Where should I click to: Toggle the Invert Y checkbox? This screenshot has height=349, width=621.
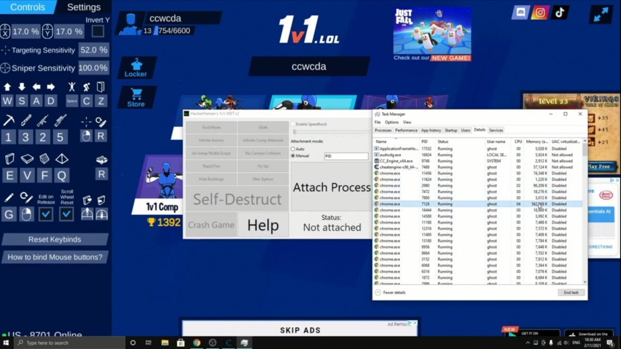click(98, 31)
